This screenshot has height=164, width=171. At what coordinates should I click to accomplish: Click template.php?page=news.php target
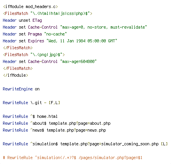point(76,130)
